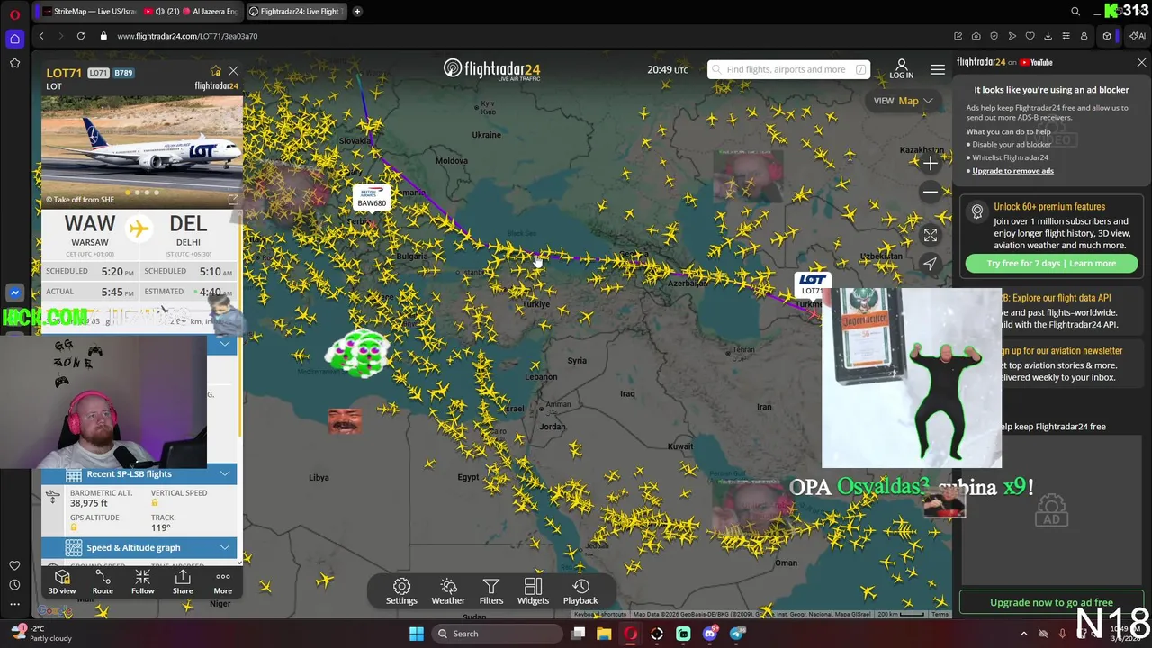Open Opera downloads icon

click(x=1048, y=36)
